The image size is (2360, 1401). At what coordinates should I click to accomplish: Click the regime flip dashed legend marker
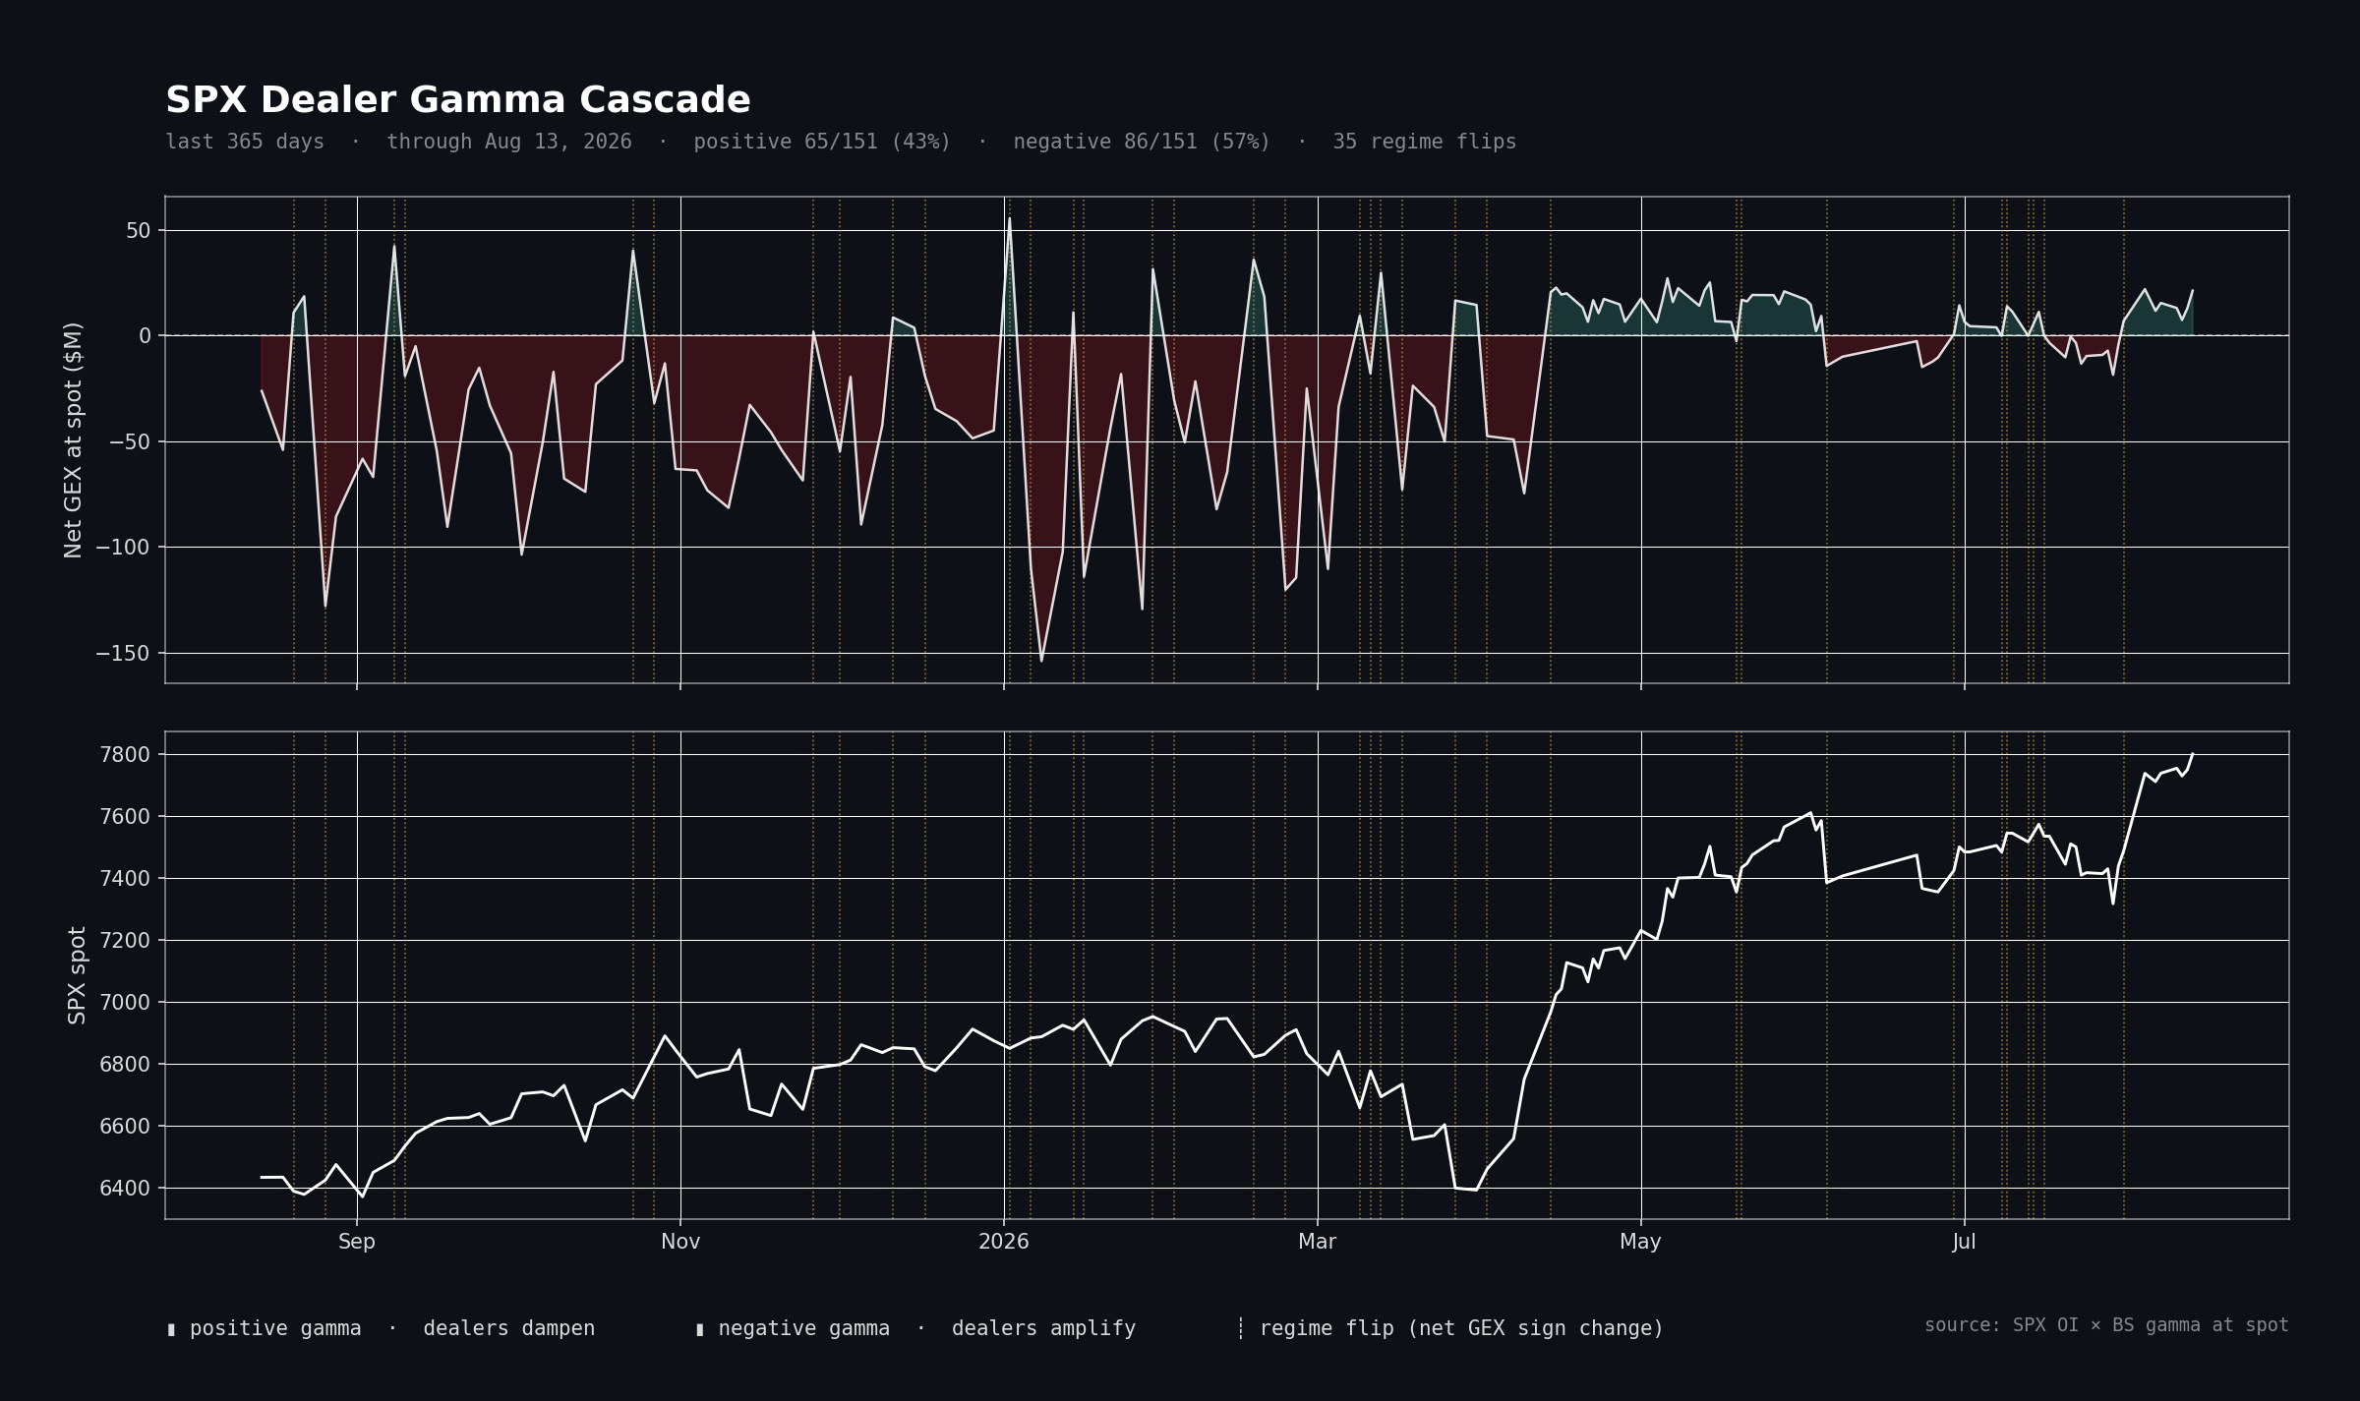pyautogui.click(x=1241, y=1329)
